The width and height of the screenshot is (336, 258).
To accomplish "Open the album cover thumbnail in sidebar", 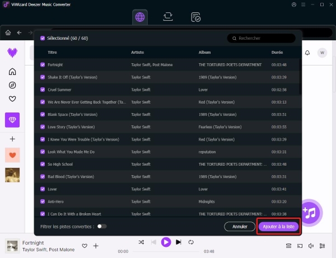I will (12, 175).
